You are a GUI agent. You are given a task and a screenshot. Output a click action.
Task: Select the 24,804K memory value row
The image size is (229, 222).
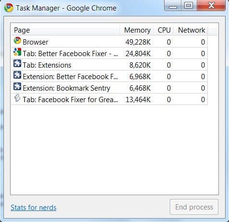(x=109, y=53)
